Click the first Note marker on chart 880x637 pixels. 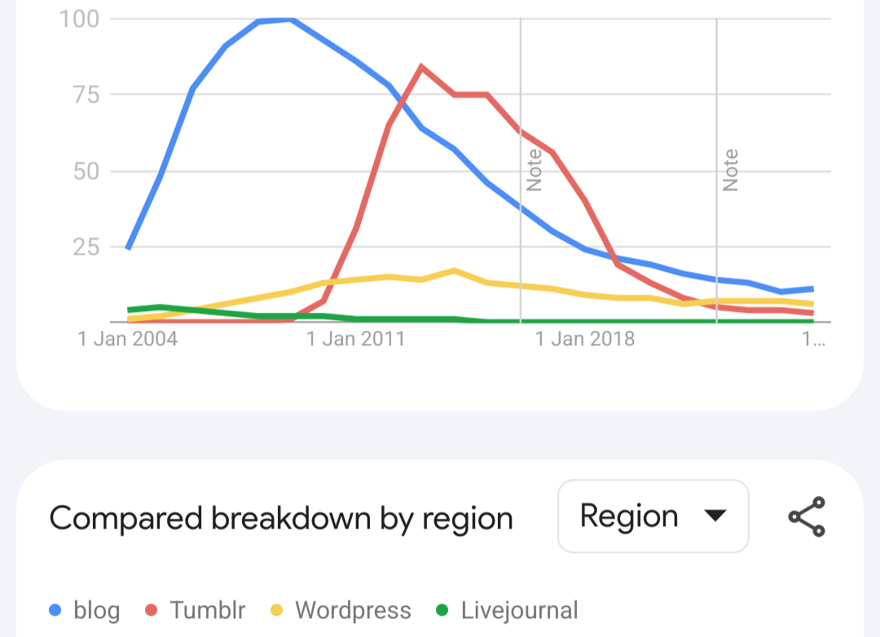[x=535, y=169]
